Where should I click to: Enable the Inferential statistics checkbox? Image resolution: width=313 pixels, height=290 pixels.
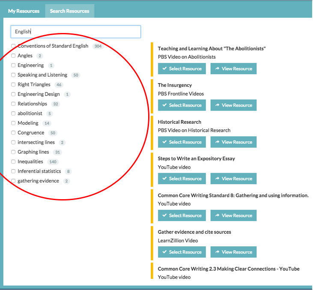point(13,171)
